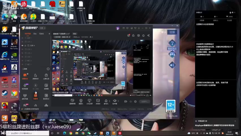241x136 pixels.
Task: Click 修改 beside the stream title
Action: click(x=75, y=34)
